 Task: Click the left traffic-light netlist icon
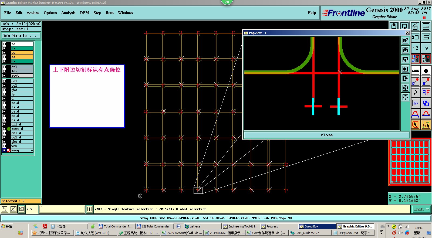pos(415,59)
